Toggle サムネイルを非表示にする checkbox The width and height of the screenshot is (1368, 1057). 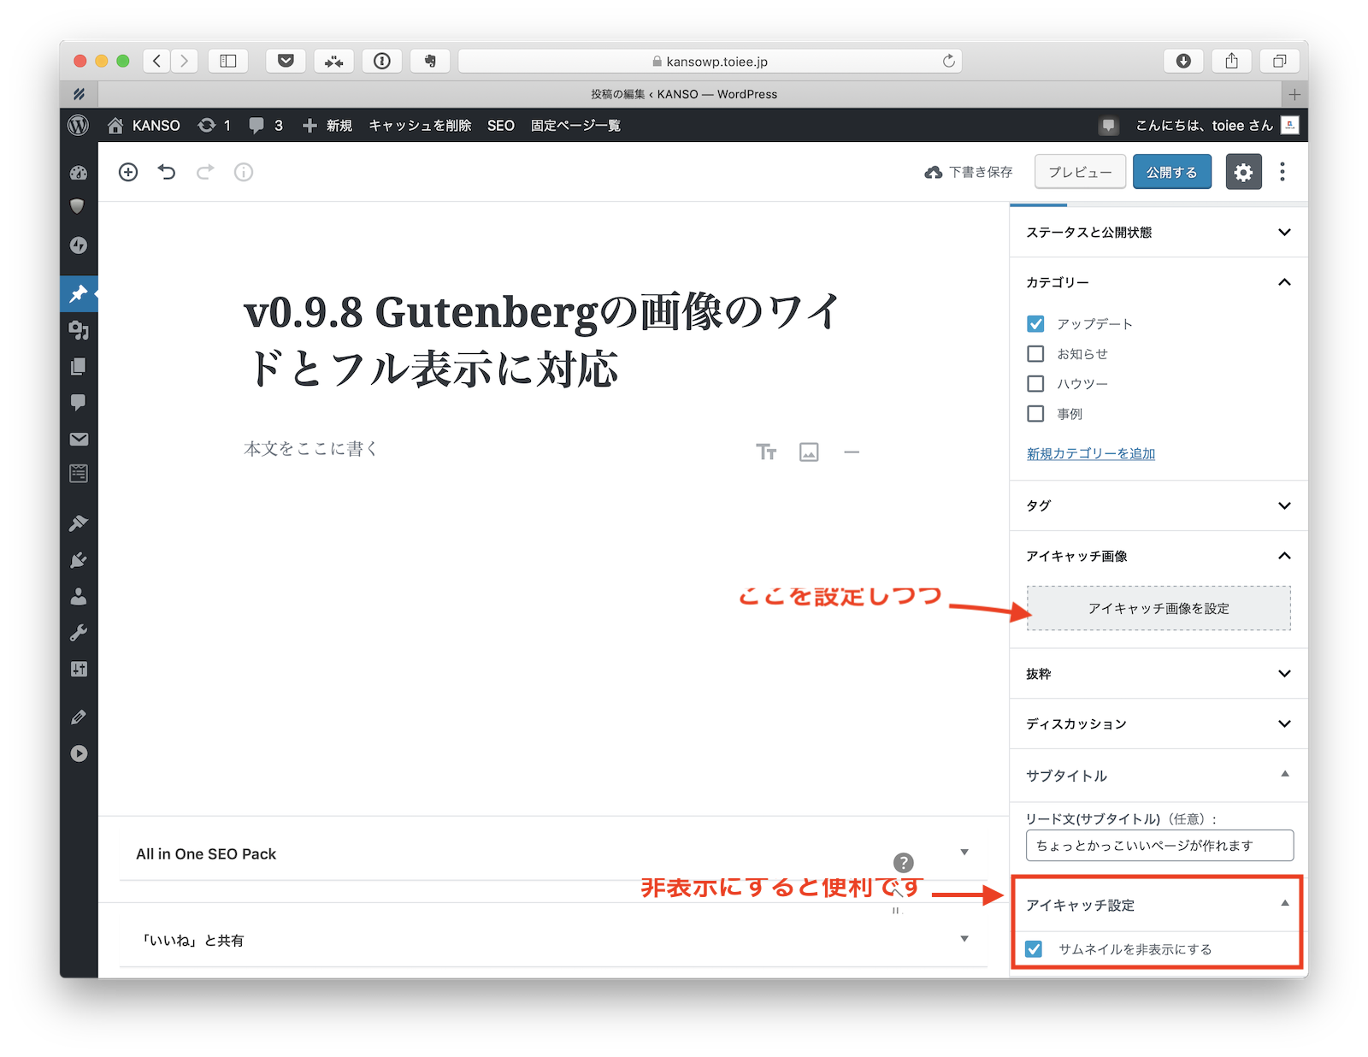1034,949
